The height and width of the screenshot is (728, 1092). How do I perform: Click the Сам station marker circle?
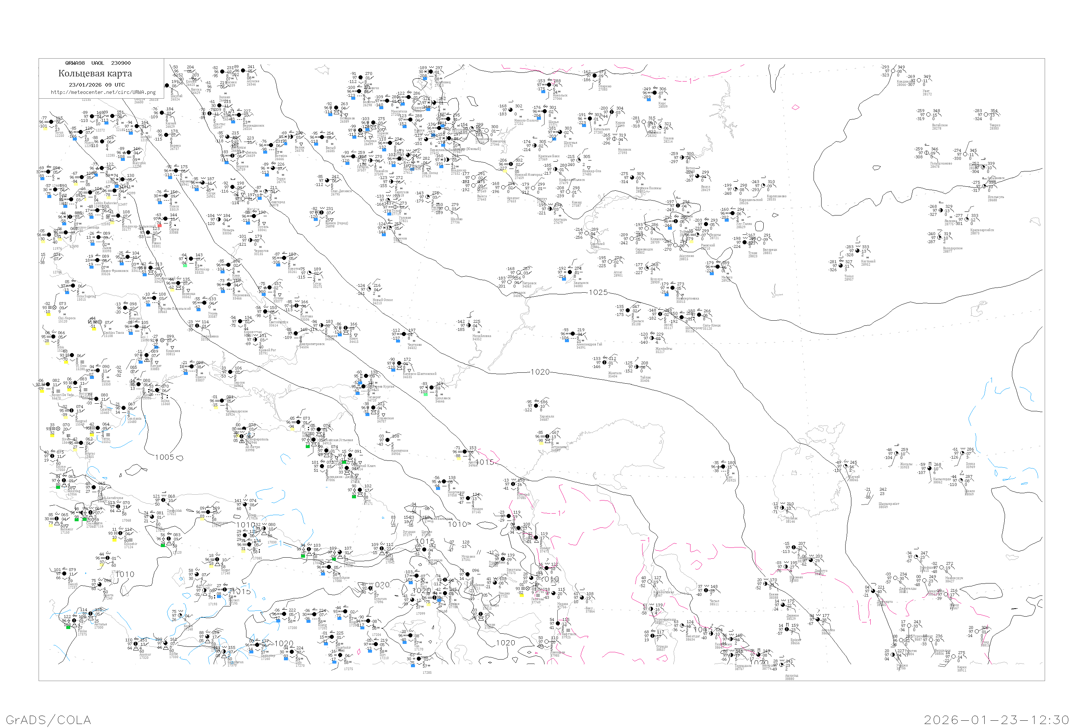point(723,467)
